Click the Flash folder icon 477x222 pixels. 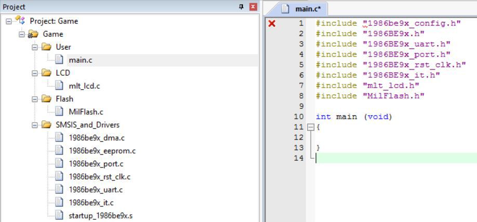point(46,99)
